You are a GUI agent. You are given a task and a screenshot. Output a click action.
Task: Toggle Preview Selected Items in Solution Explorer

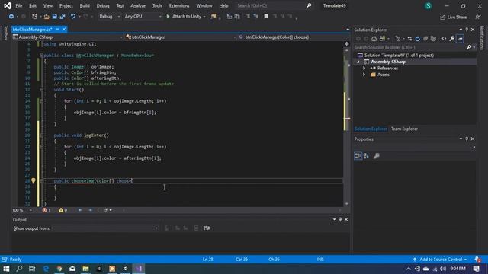(460, 39)
